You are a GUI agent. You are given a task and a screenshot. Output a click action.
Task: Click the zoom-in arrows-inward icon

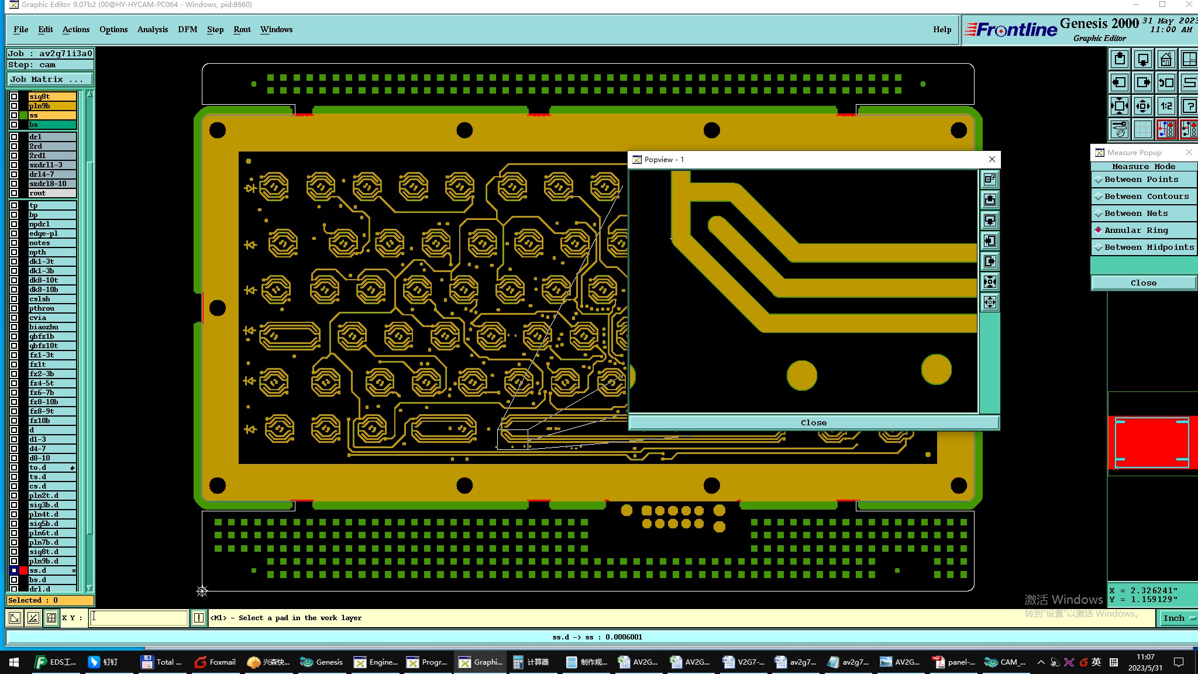(x=1120, y=106)
